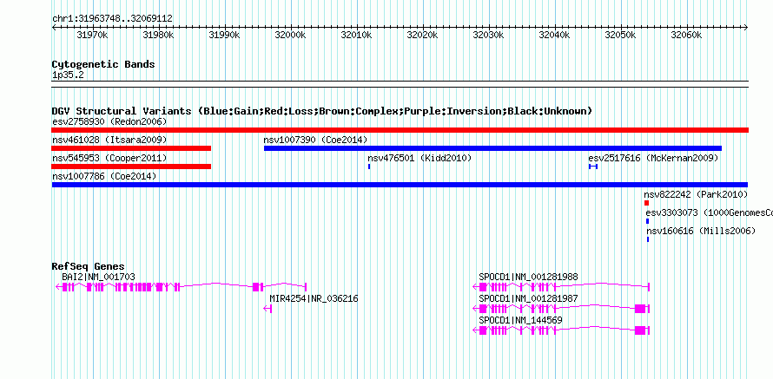This screenshot has height=379, width=773.
Task: Click the SPOCD1|NM_144569 gene label
Action: pos(520,320)
